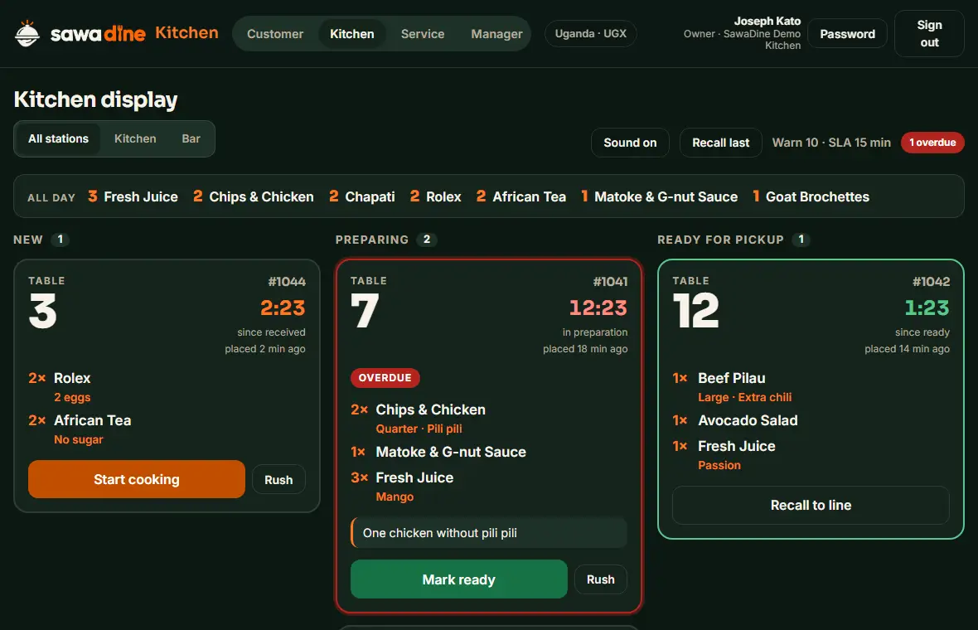This screenshot has width=978, height=630.
Task: Mark the table 7 order ready
Action: [x=459, y=579]
